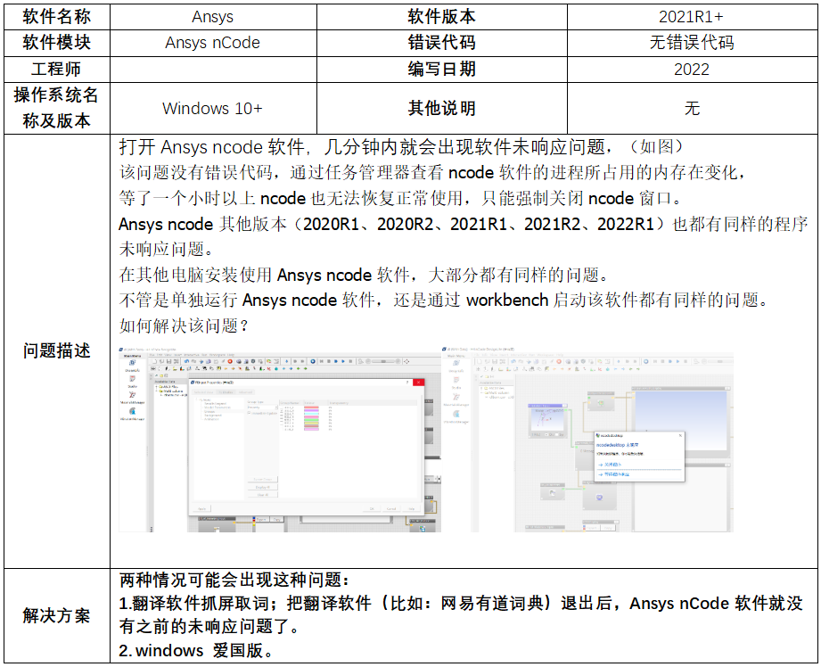Click Studio icon in right screenshot sidebar
The image size is (821, 667).
point(456,381)
